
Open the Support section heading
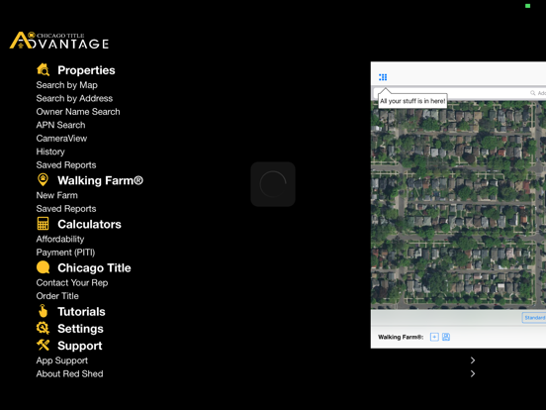(80, 346)
